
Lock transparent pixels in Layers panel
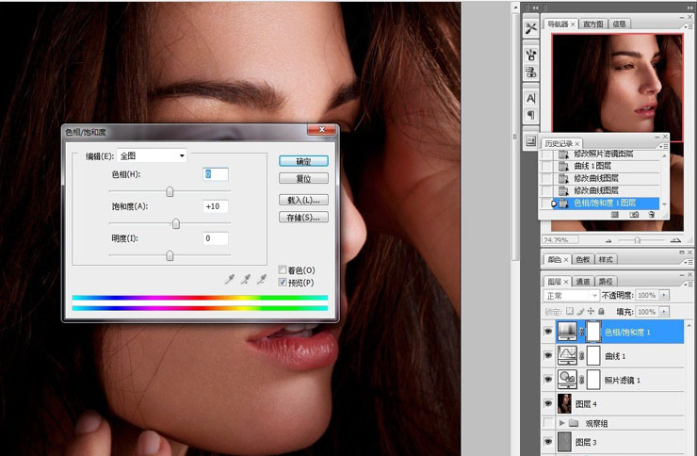(x=570, y=312)
